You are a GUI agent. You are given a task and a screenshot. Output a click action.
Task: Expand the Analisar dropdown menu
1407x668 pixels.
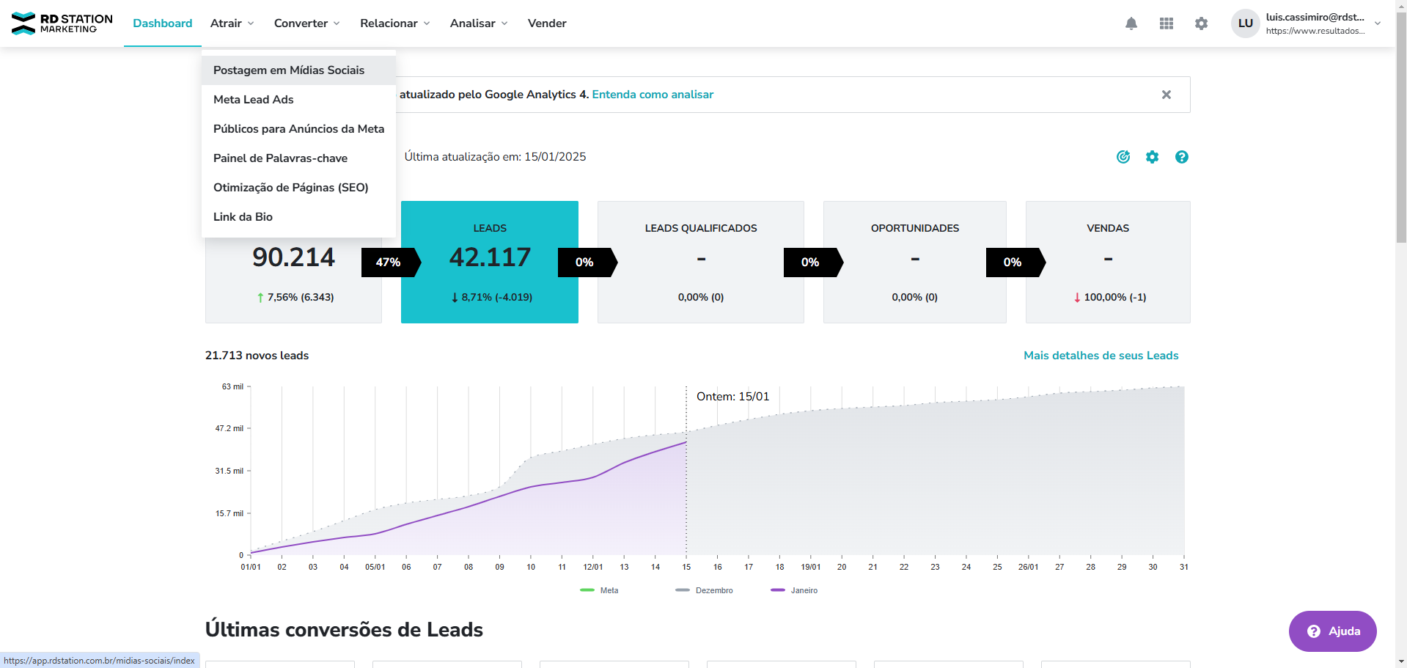coord(478,23)
